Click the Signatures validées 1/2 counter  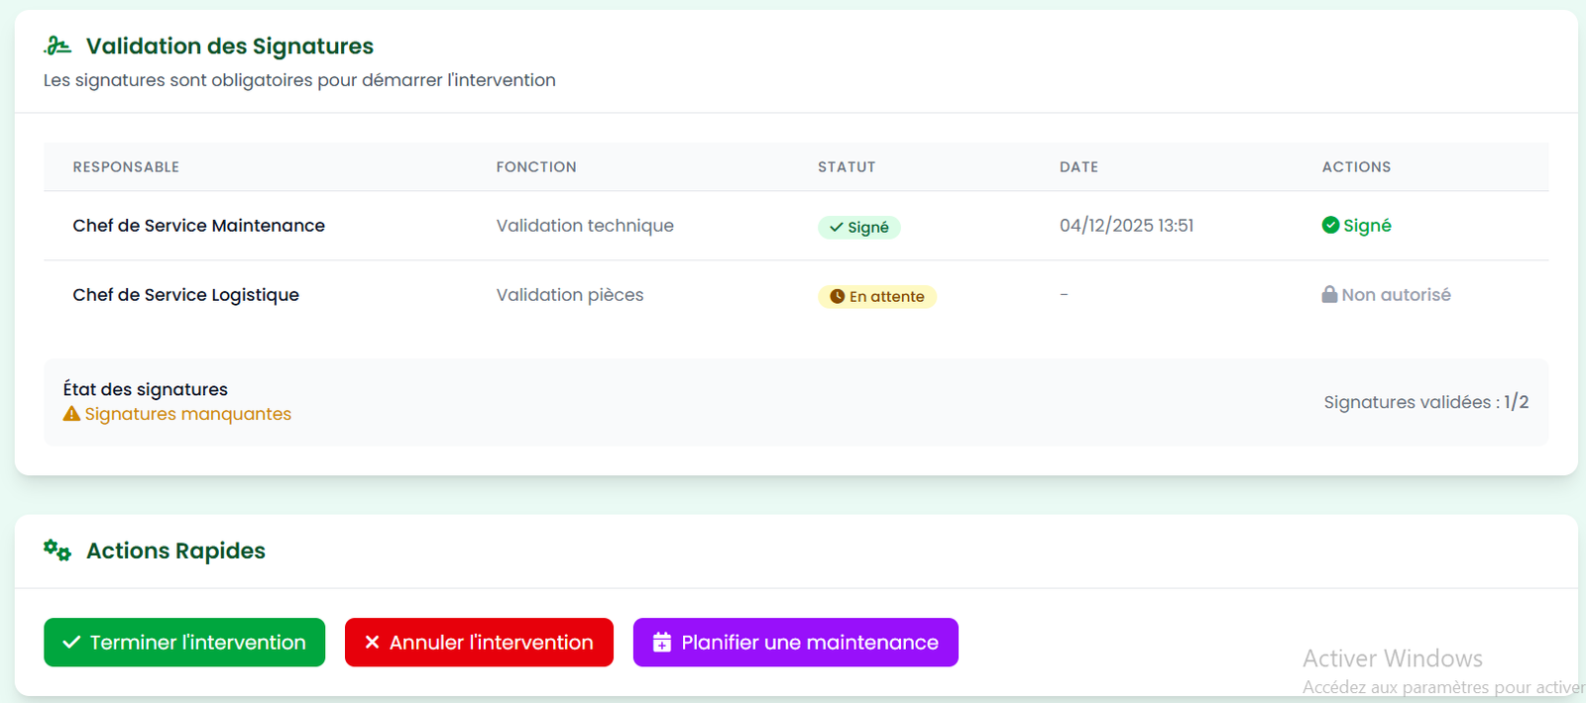click(x=1425, y=402)
